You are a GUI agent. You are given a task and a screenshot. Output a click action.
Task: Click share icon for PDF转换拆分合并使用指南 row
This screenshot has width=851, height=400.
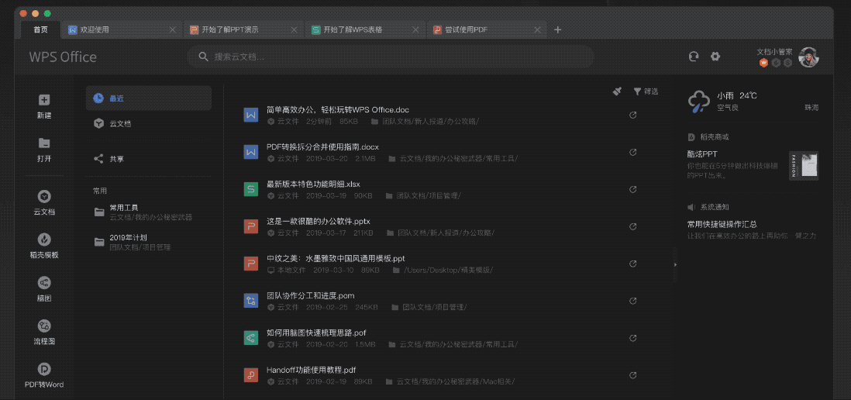[632, 153]
